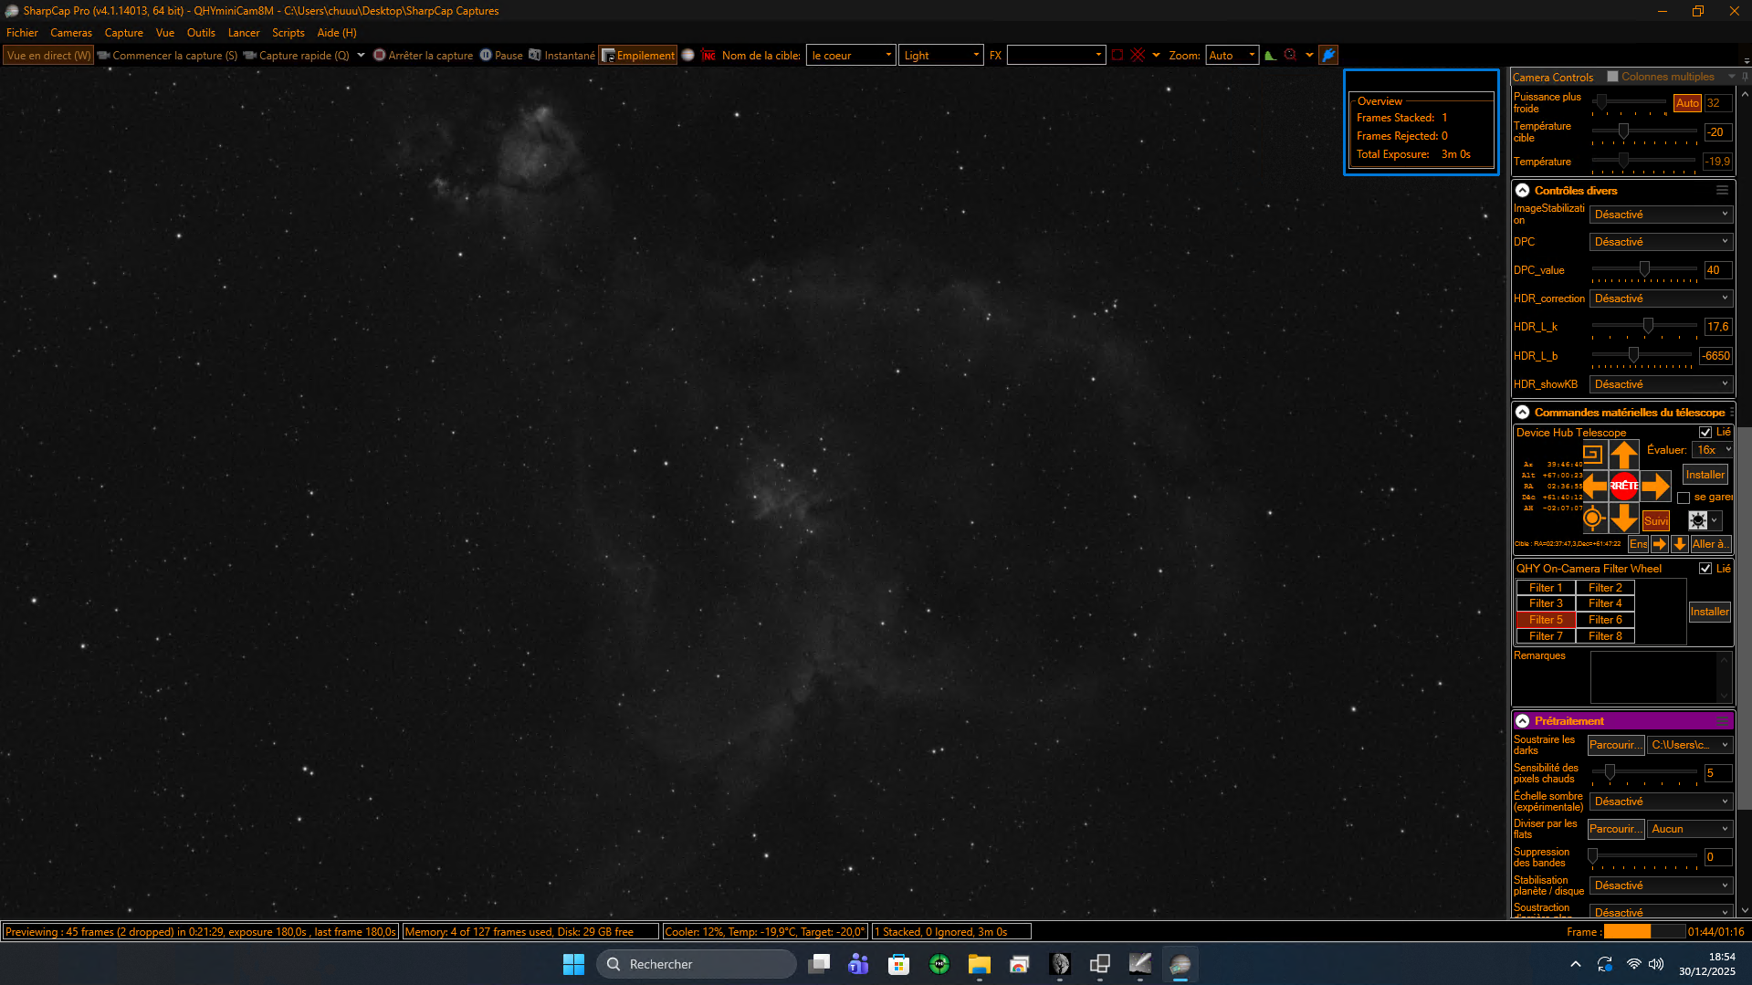Viewport: 1752px width, 985px height.
Task: Open the Cameras menu
Action: tap(71, 33)
